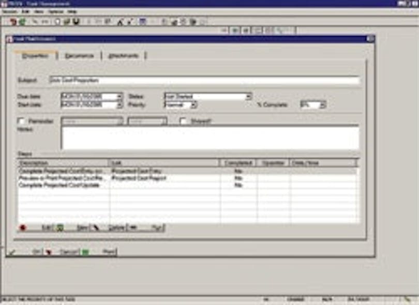419x305 pixels.
Task: Click the first icon in the main toolbar
Action: [13, 22]
